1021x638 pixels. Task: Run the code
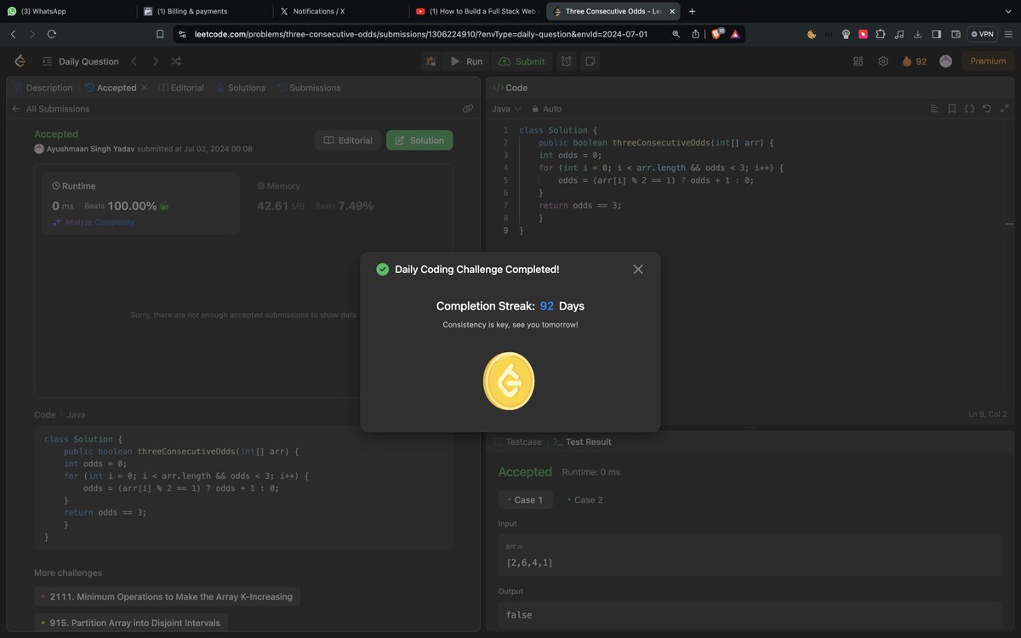click(466, 61)
